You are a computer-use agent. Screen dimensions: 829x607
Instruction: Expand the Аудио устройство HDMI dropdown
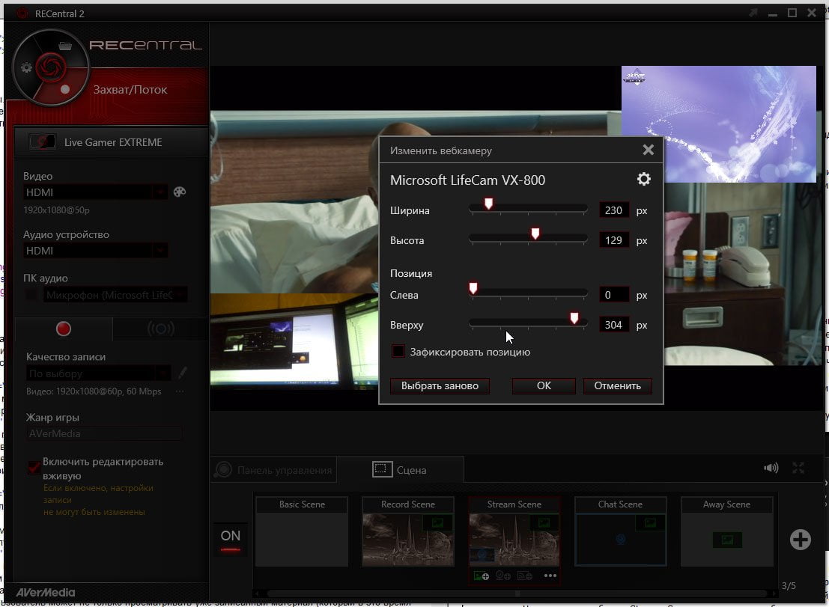pyautogui.click(x=160, y=251)
